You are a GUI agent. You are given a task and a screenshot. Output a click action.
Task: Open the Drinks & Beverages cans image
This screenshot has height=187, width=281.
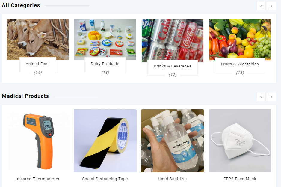tap(172, 41)
